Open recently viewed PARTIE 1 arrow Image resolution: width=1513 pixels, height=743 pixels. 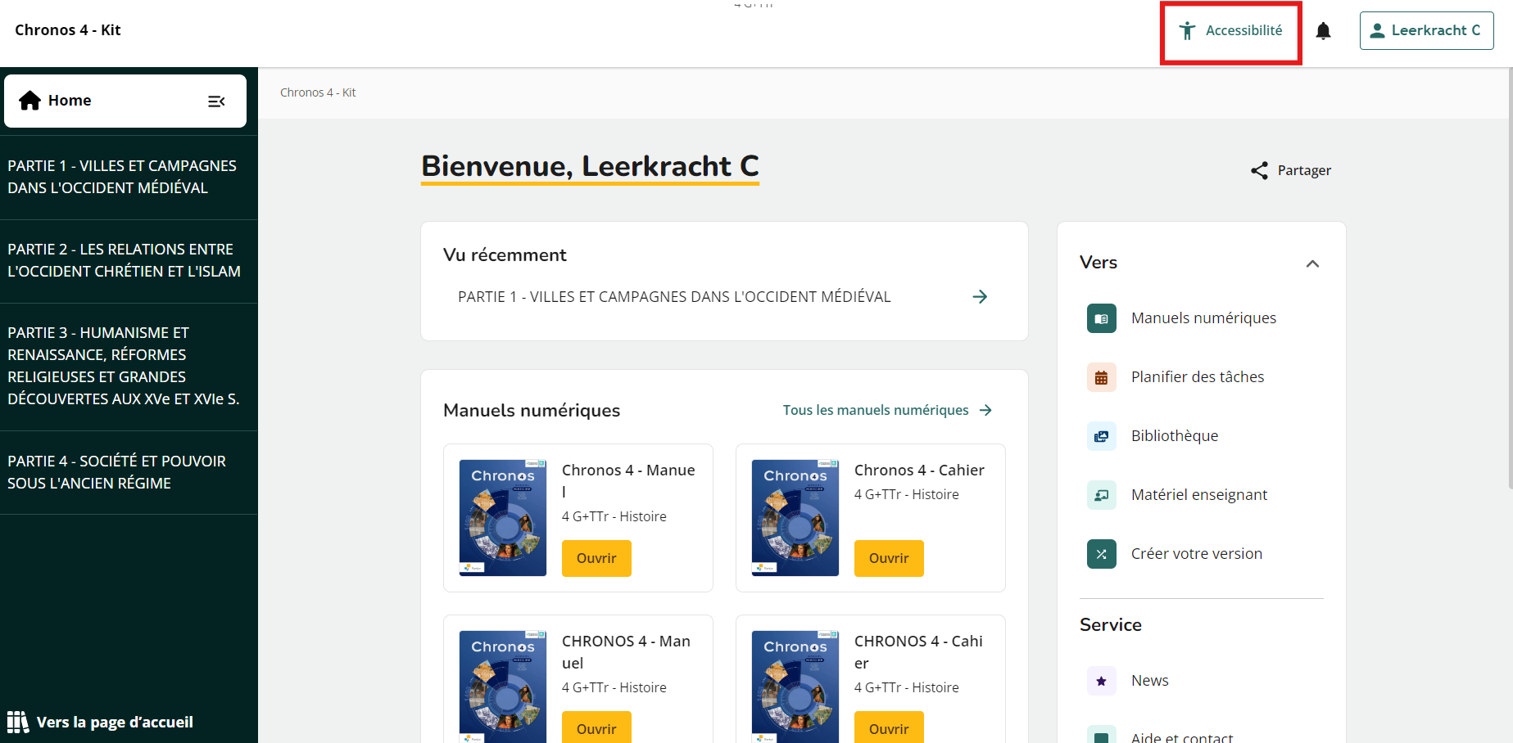(x=980, y=297)
